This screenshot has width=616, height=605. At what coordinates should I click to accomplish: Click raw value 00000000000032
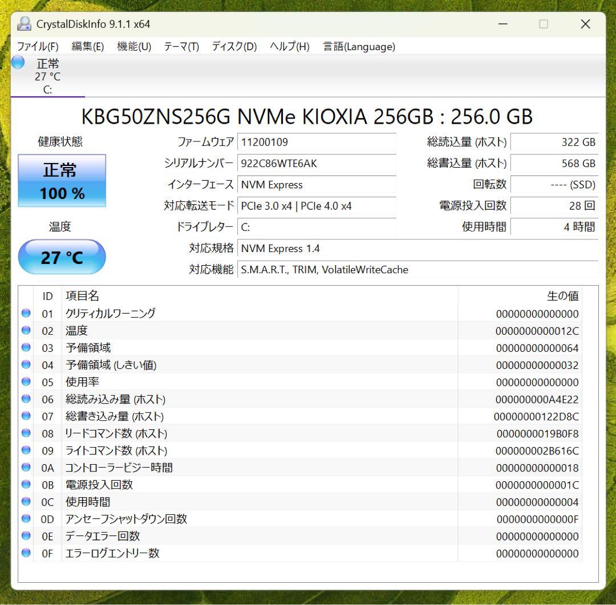point(537,366)
